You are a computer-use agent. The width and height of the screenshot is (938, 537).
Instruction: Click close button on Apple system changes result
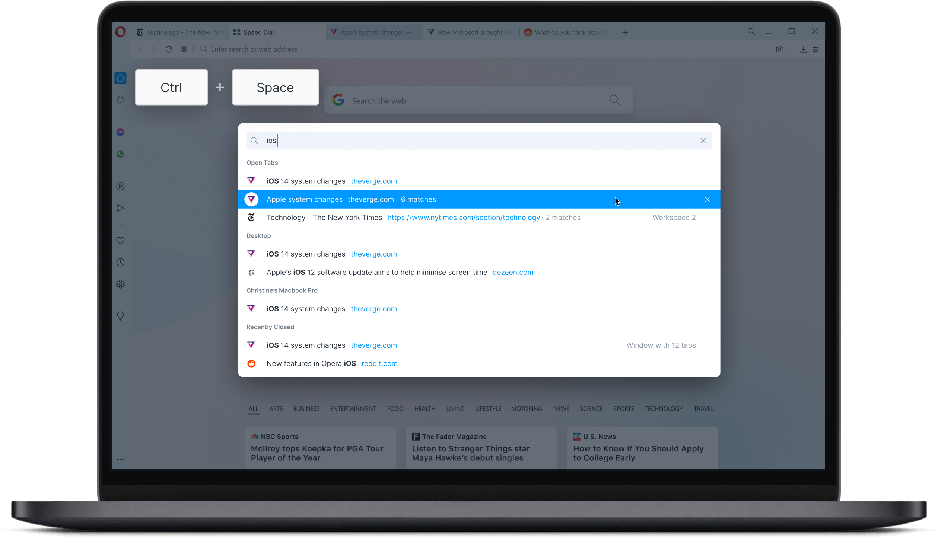coord(707,199)
